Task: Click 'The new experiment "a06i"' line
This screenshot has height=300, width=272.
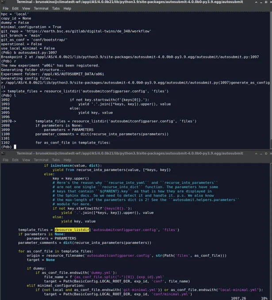Action: click(x=50, y=65)
